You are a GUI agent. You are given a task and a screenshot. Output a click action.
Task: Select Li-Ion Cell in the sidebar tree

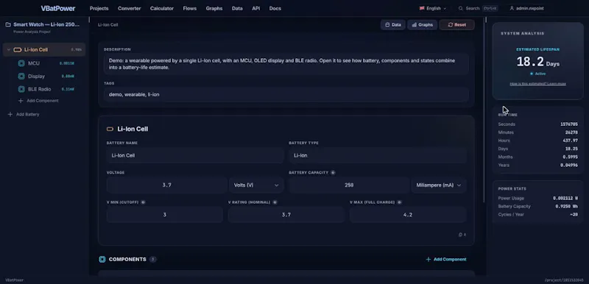click(44, 49)
